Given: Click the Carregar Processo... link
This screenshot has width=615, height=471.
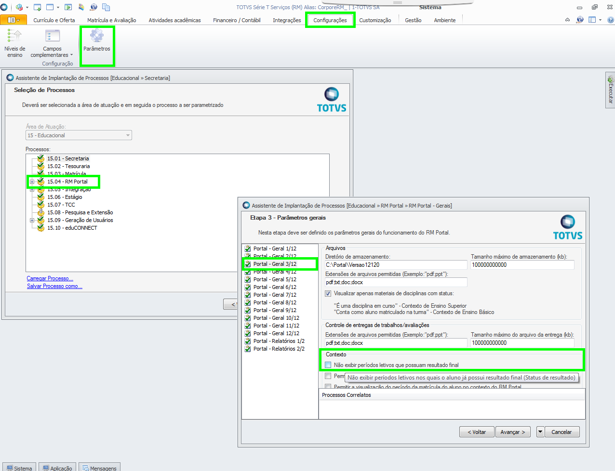Looking at the screenshot, I should 50,278.
